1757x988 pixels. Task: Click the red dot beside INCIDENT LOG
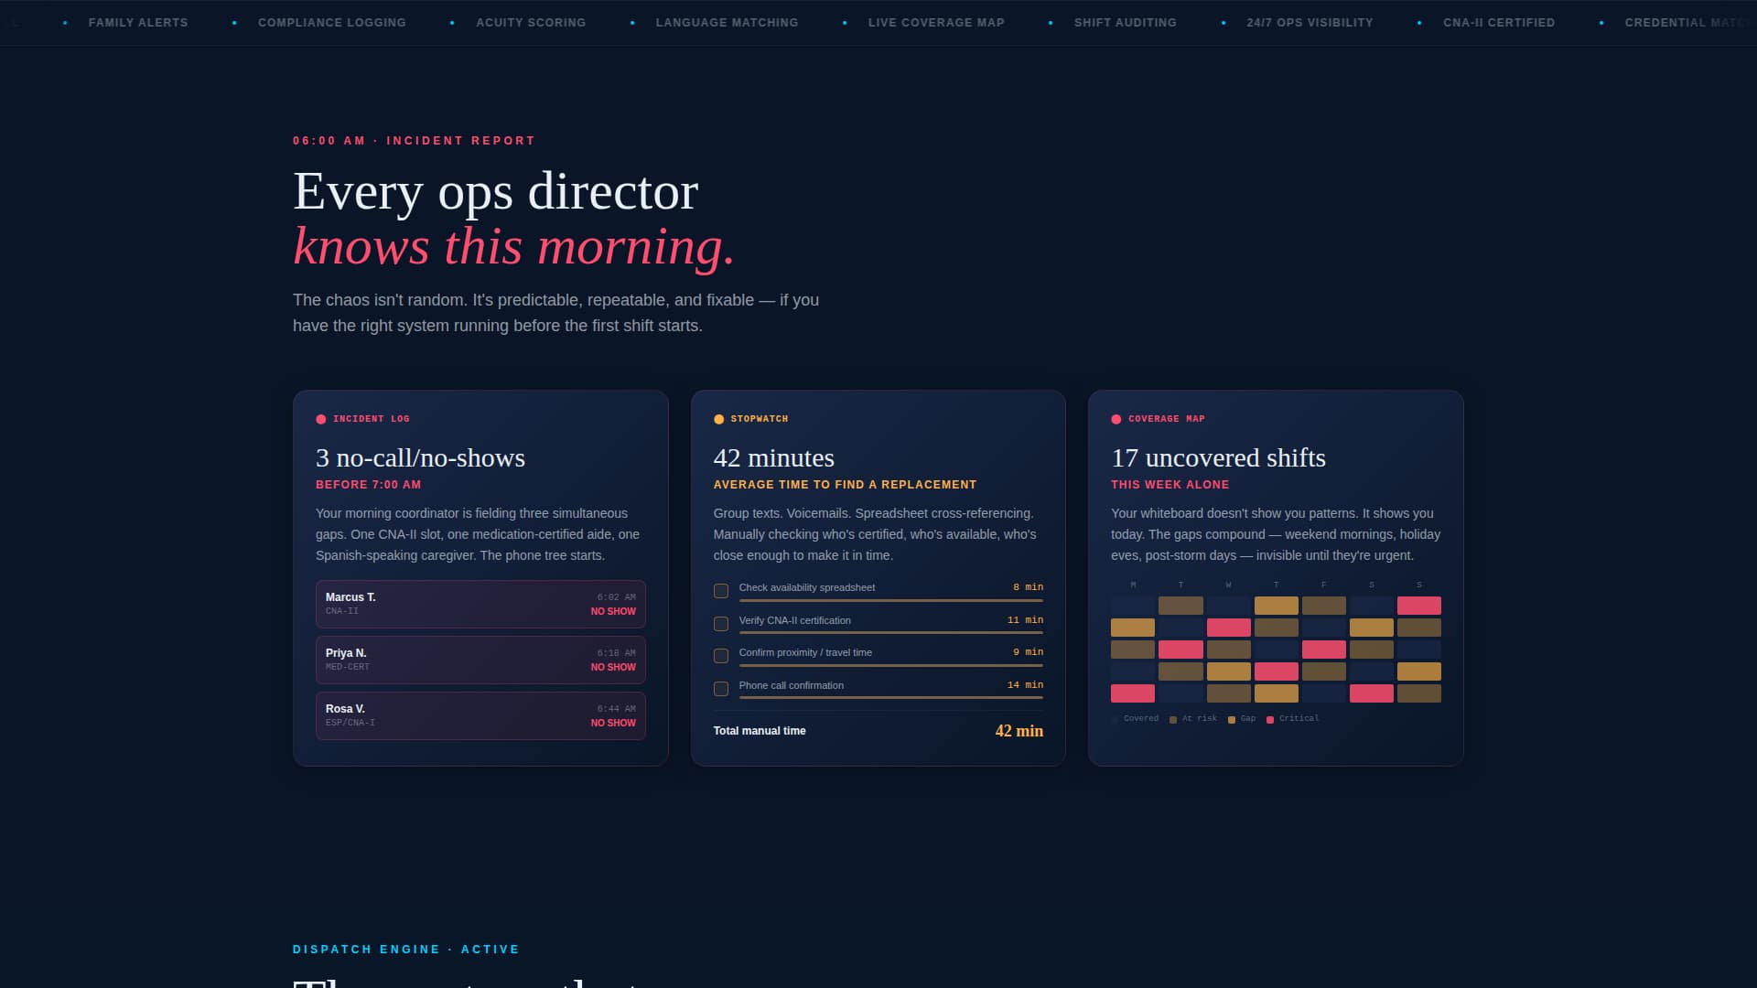point(321,419)
